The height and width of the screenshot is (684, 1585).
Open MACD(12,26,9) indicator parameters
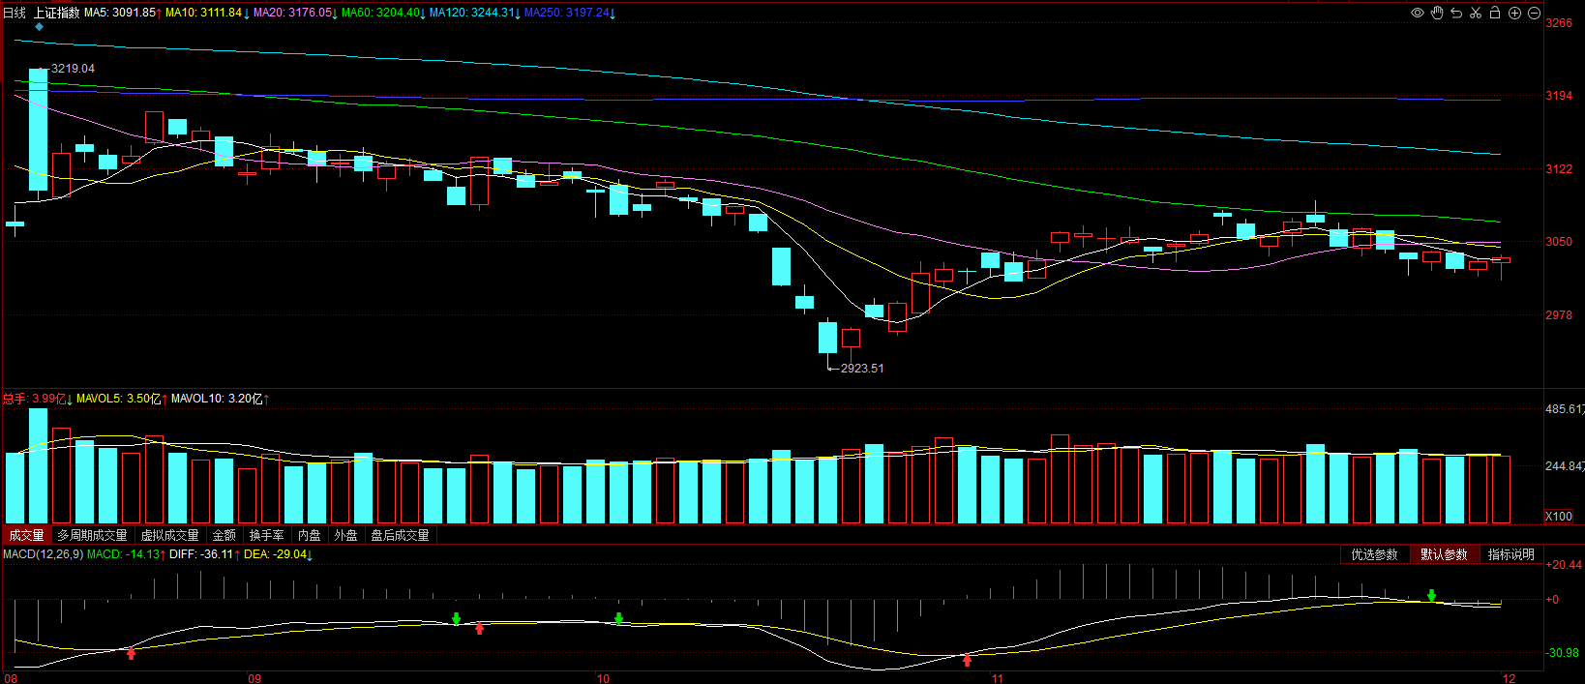point(43,554)
